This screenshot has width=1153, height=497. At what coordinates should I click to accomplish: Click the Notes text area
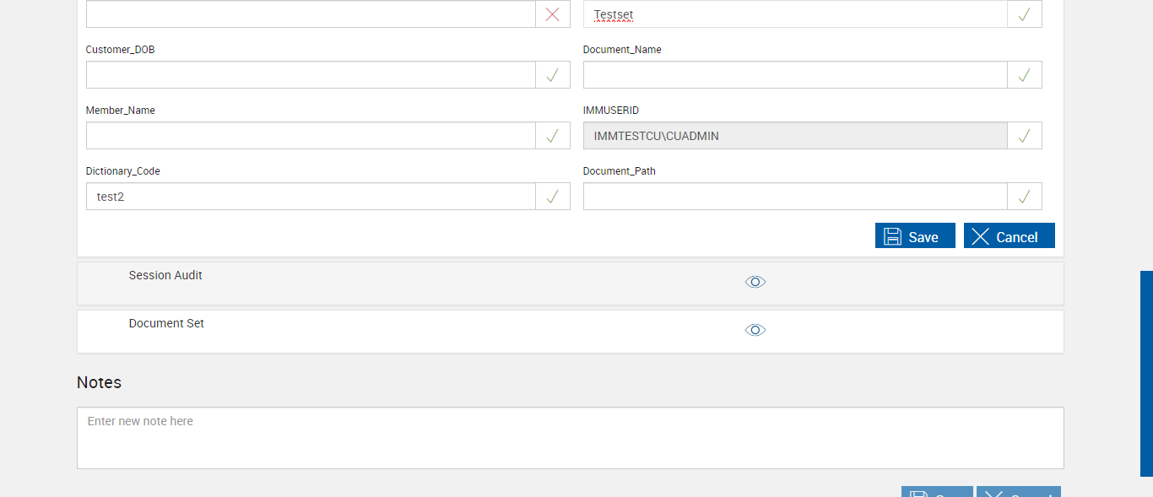(x=570, y=438)
